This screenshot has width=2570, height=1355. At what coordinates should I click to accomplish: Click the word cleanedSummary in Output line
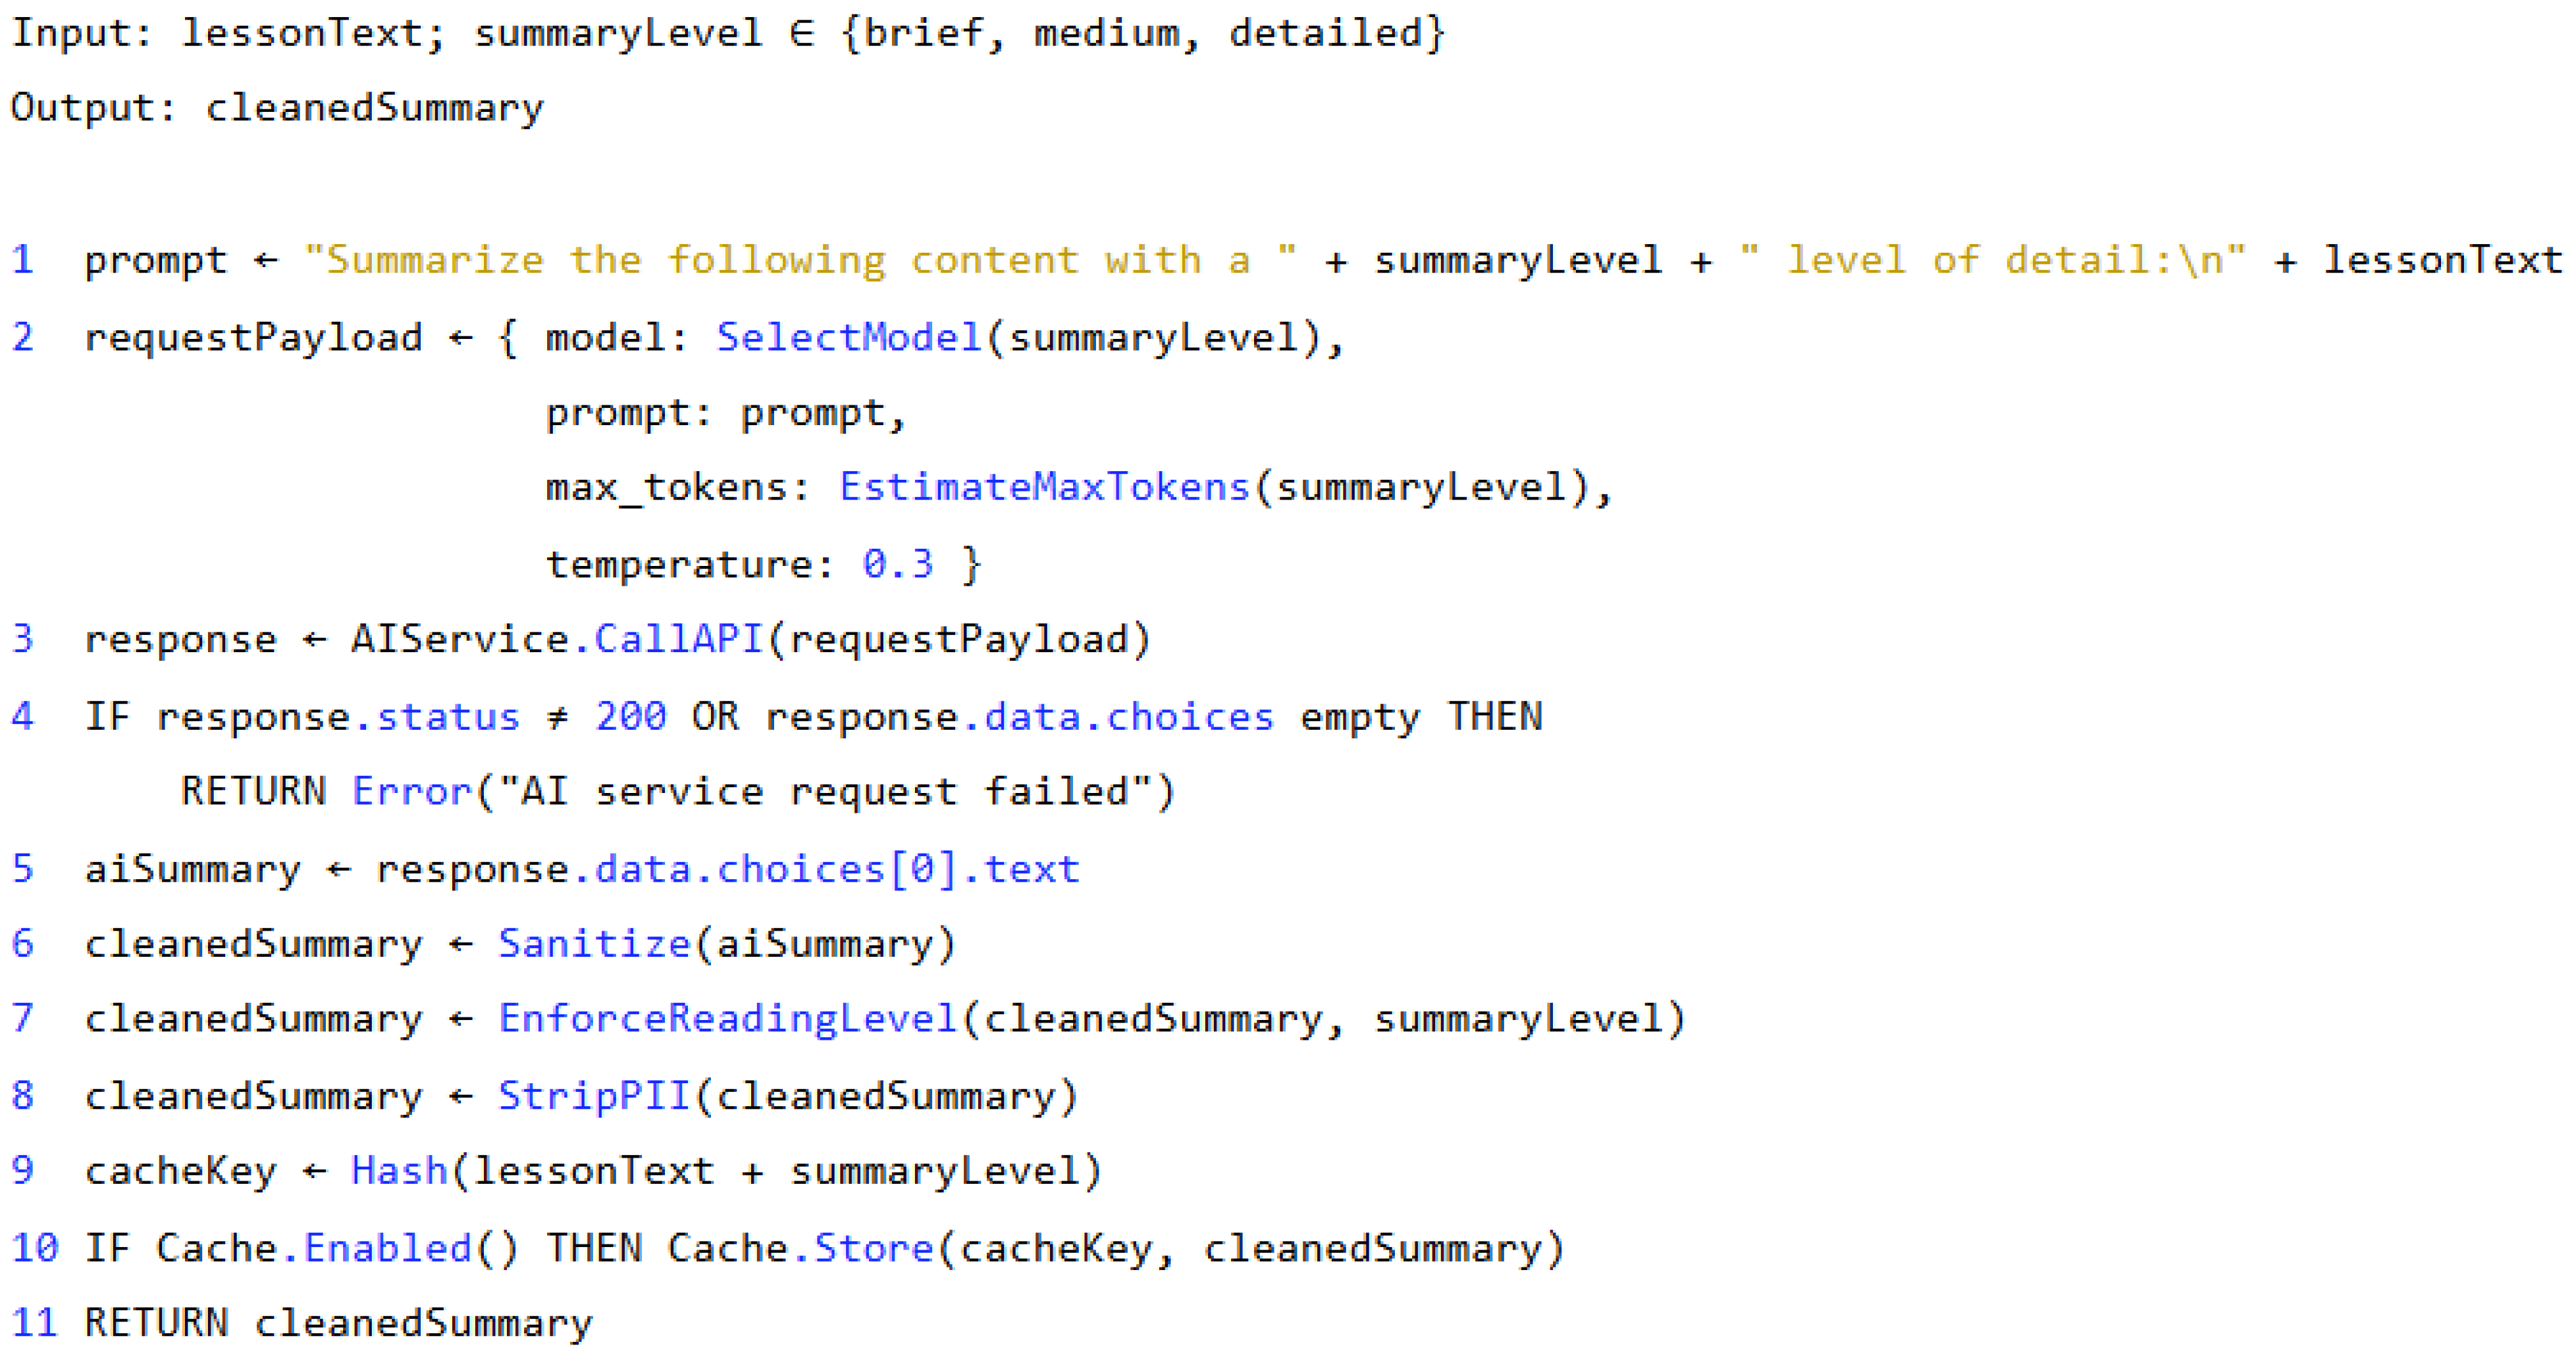(374, 108)
